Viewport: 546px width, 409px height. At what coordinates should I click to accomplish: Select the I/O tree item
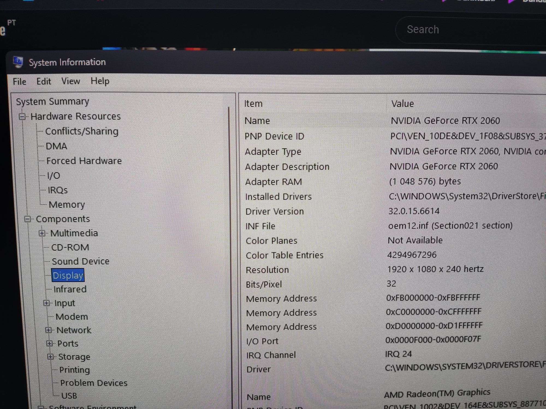tap(54, 176)
